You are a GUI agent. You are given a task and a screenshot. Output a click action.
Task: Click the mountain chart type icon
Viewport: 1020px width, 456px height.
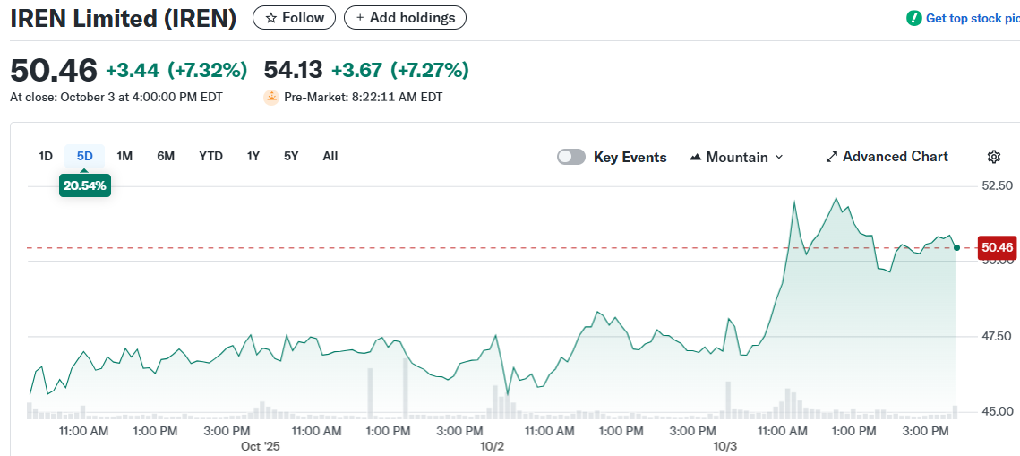[x=696, y=157]
